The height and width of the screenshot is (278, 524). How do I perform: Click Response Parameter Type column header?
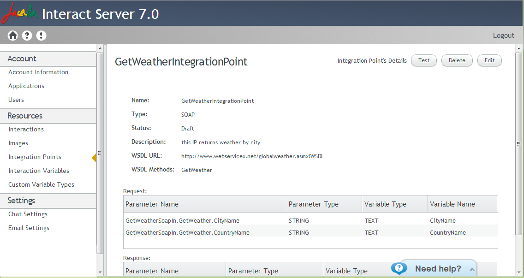point(275,271)
